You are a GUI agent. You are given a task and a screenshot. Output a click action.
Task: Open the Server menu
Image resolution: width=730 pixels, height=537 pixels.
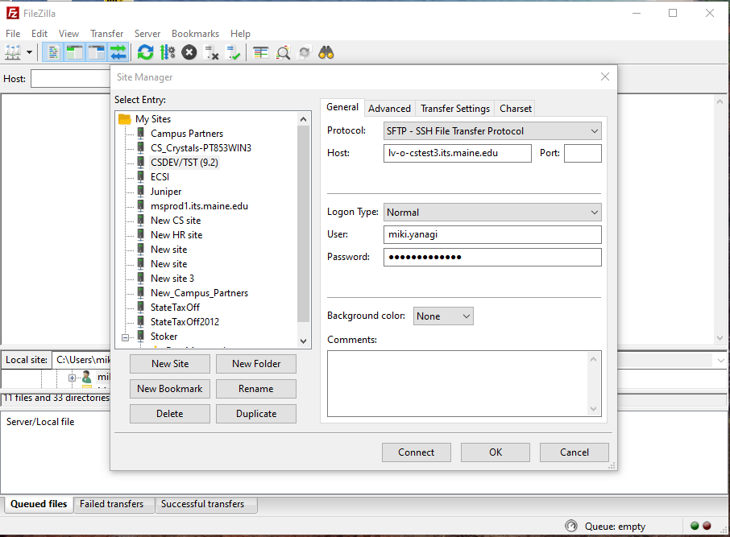pyautogui.click(x=147, y=34)
